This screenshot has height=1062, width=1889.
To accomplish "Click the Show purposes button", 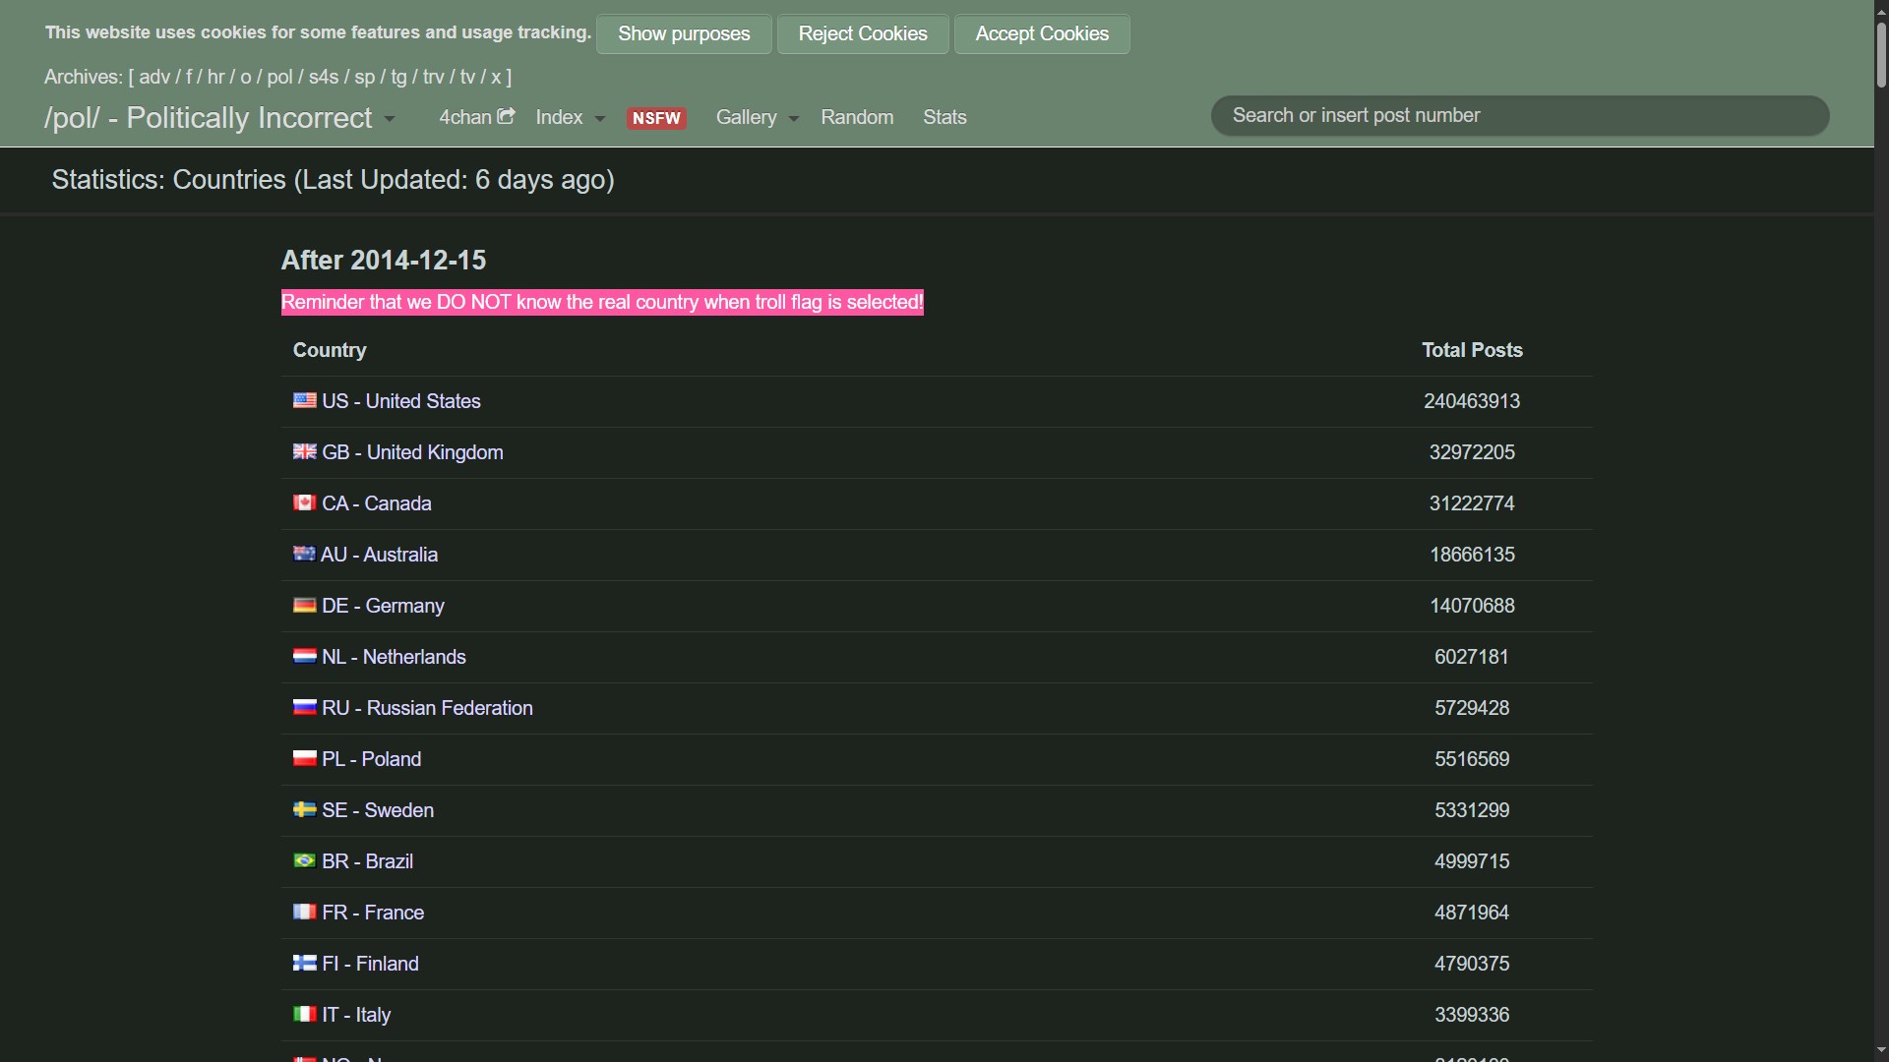I will tap(684, 33).
